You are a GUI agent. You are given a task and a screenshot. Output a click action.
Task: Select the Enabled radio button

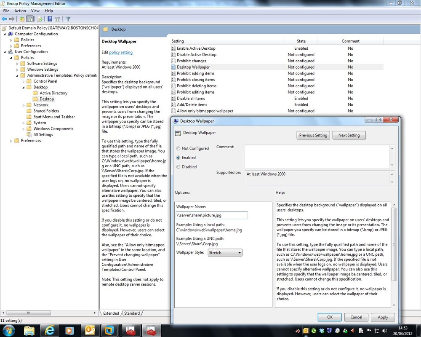pyautogui.click(x=178, y=158)
